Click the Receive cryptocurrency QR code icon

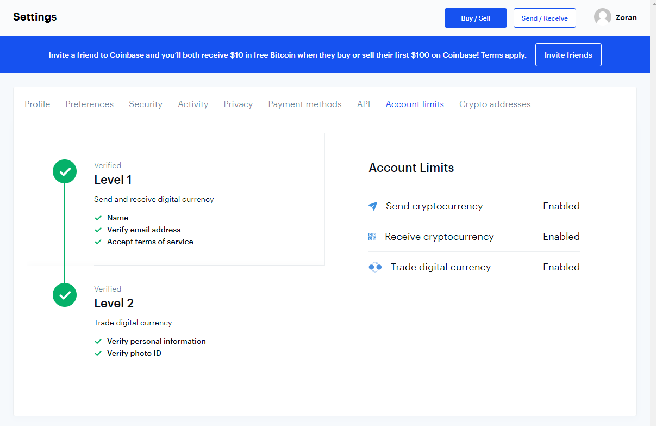(x=372, y=237)
